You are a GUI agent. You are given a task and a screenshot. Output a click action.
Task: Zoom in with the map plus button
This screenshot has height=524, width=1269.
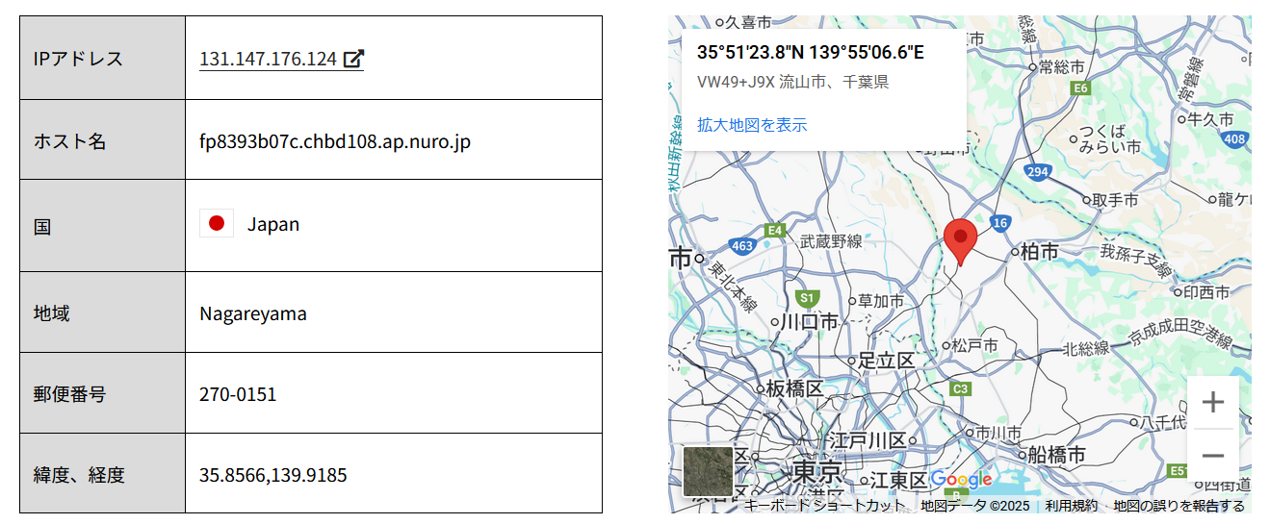(1213, 402)
